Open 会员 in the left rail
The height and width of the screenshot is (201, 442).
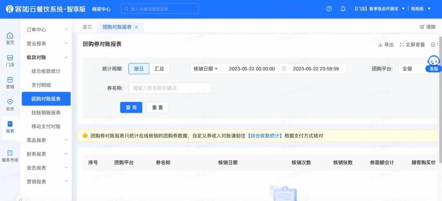click(x=10, y=105)
